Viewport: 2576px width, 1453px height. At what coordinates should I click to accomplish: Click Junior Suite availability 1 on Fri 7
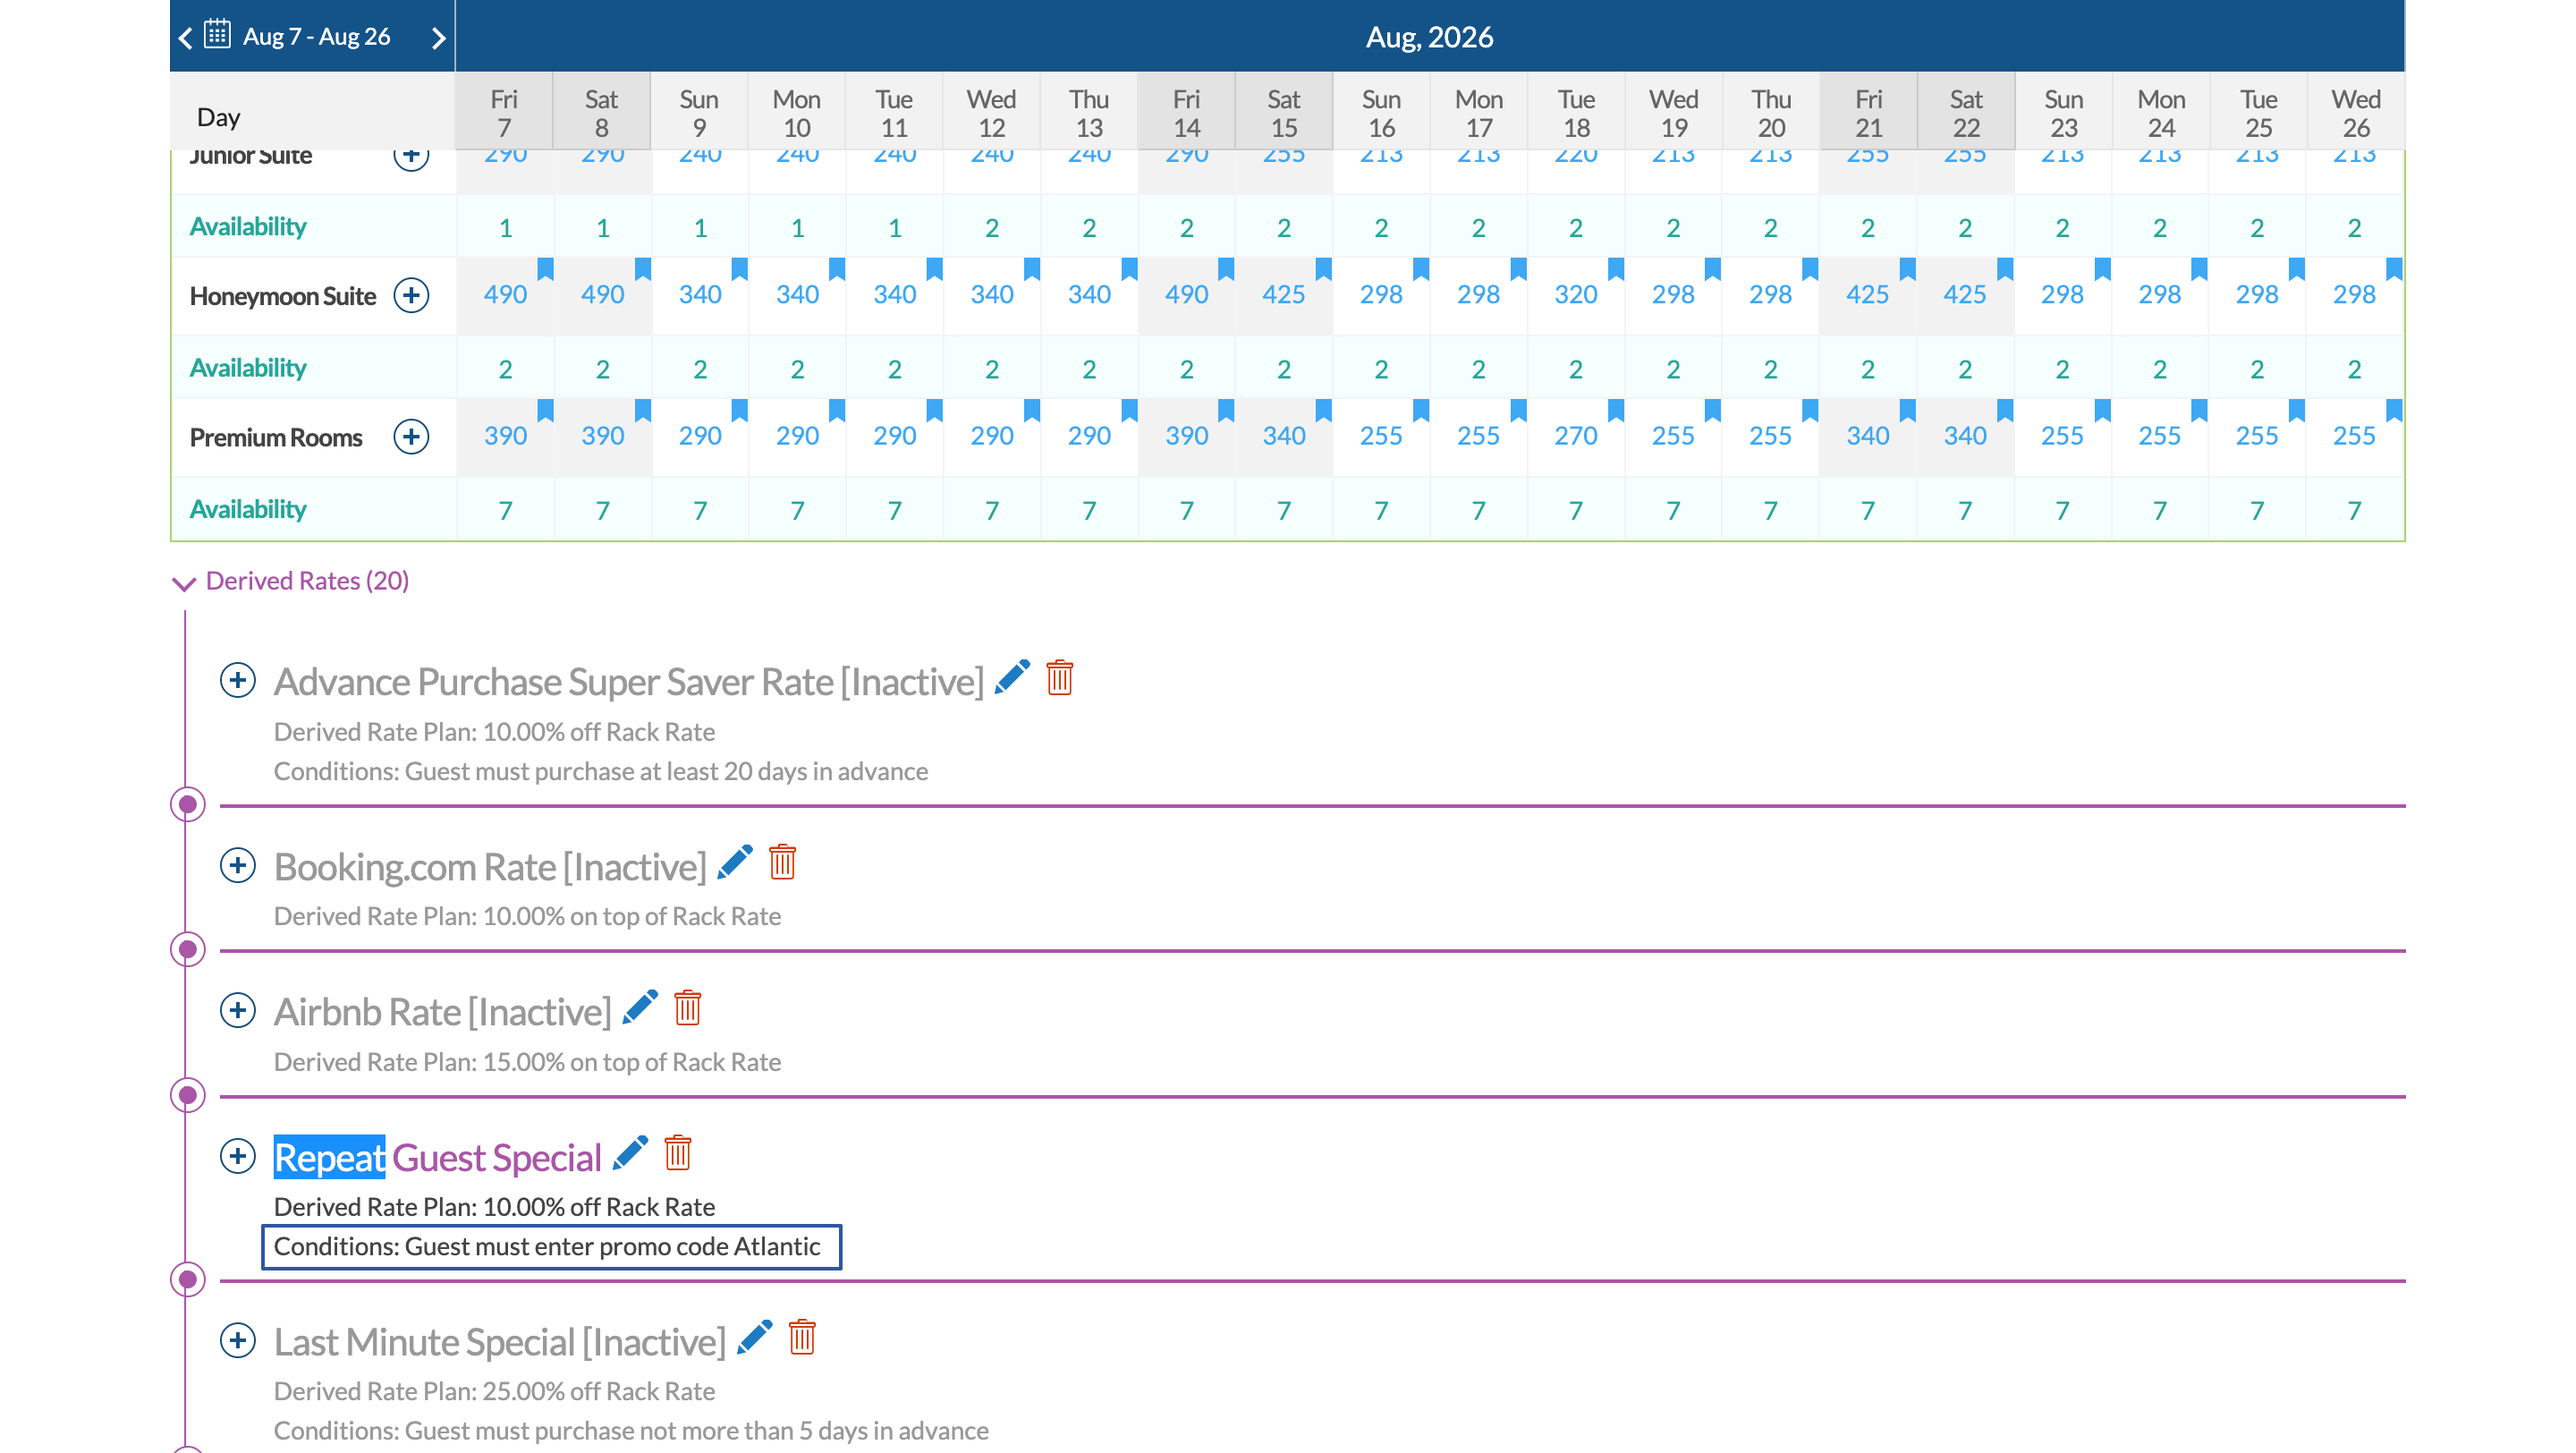coord(505,228)
